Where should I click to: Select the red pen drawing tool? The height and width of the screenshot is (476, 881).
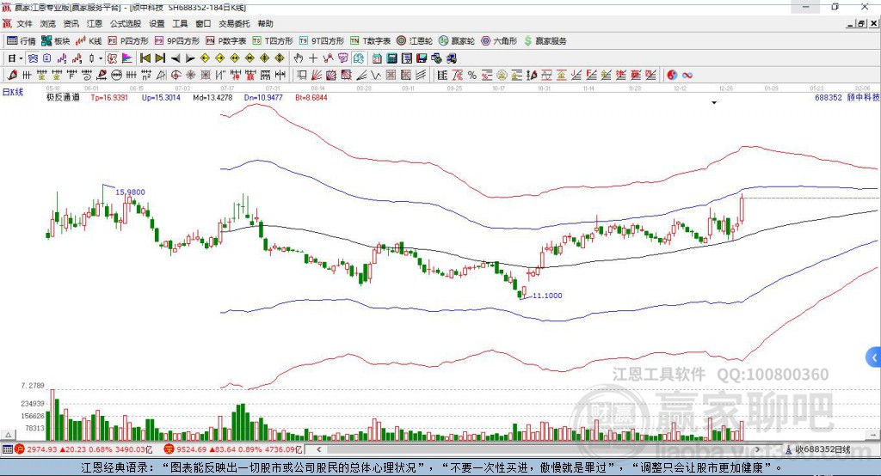click(x=12, y=76)
